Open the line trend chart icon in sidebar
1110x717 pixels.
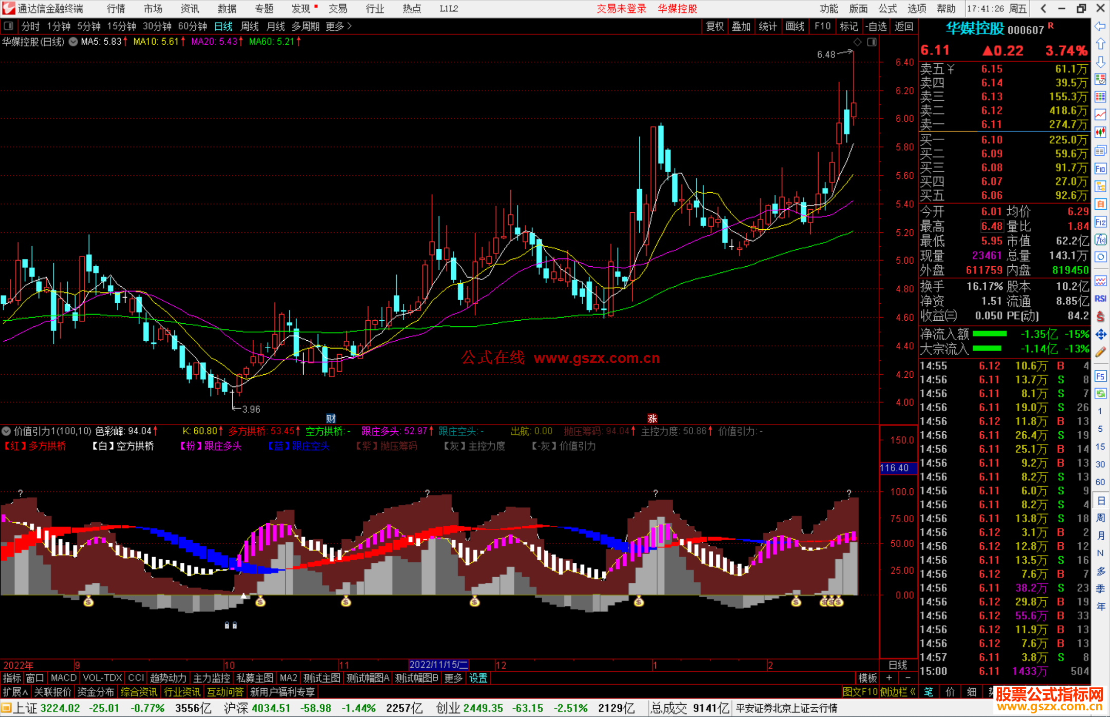pos(1100,115)
